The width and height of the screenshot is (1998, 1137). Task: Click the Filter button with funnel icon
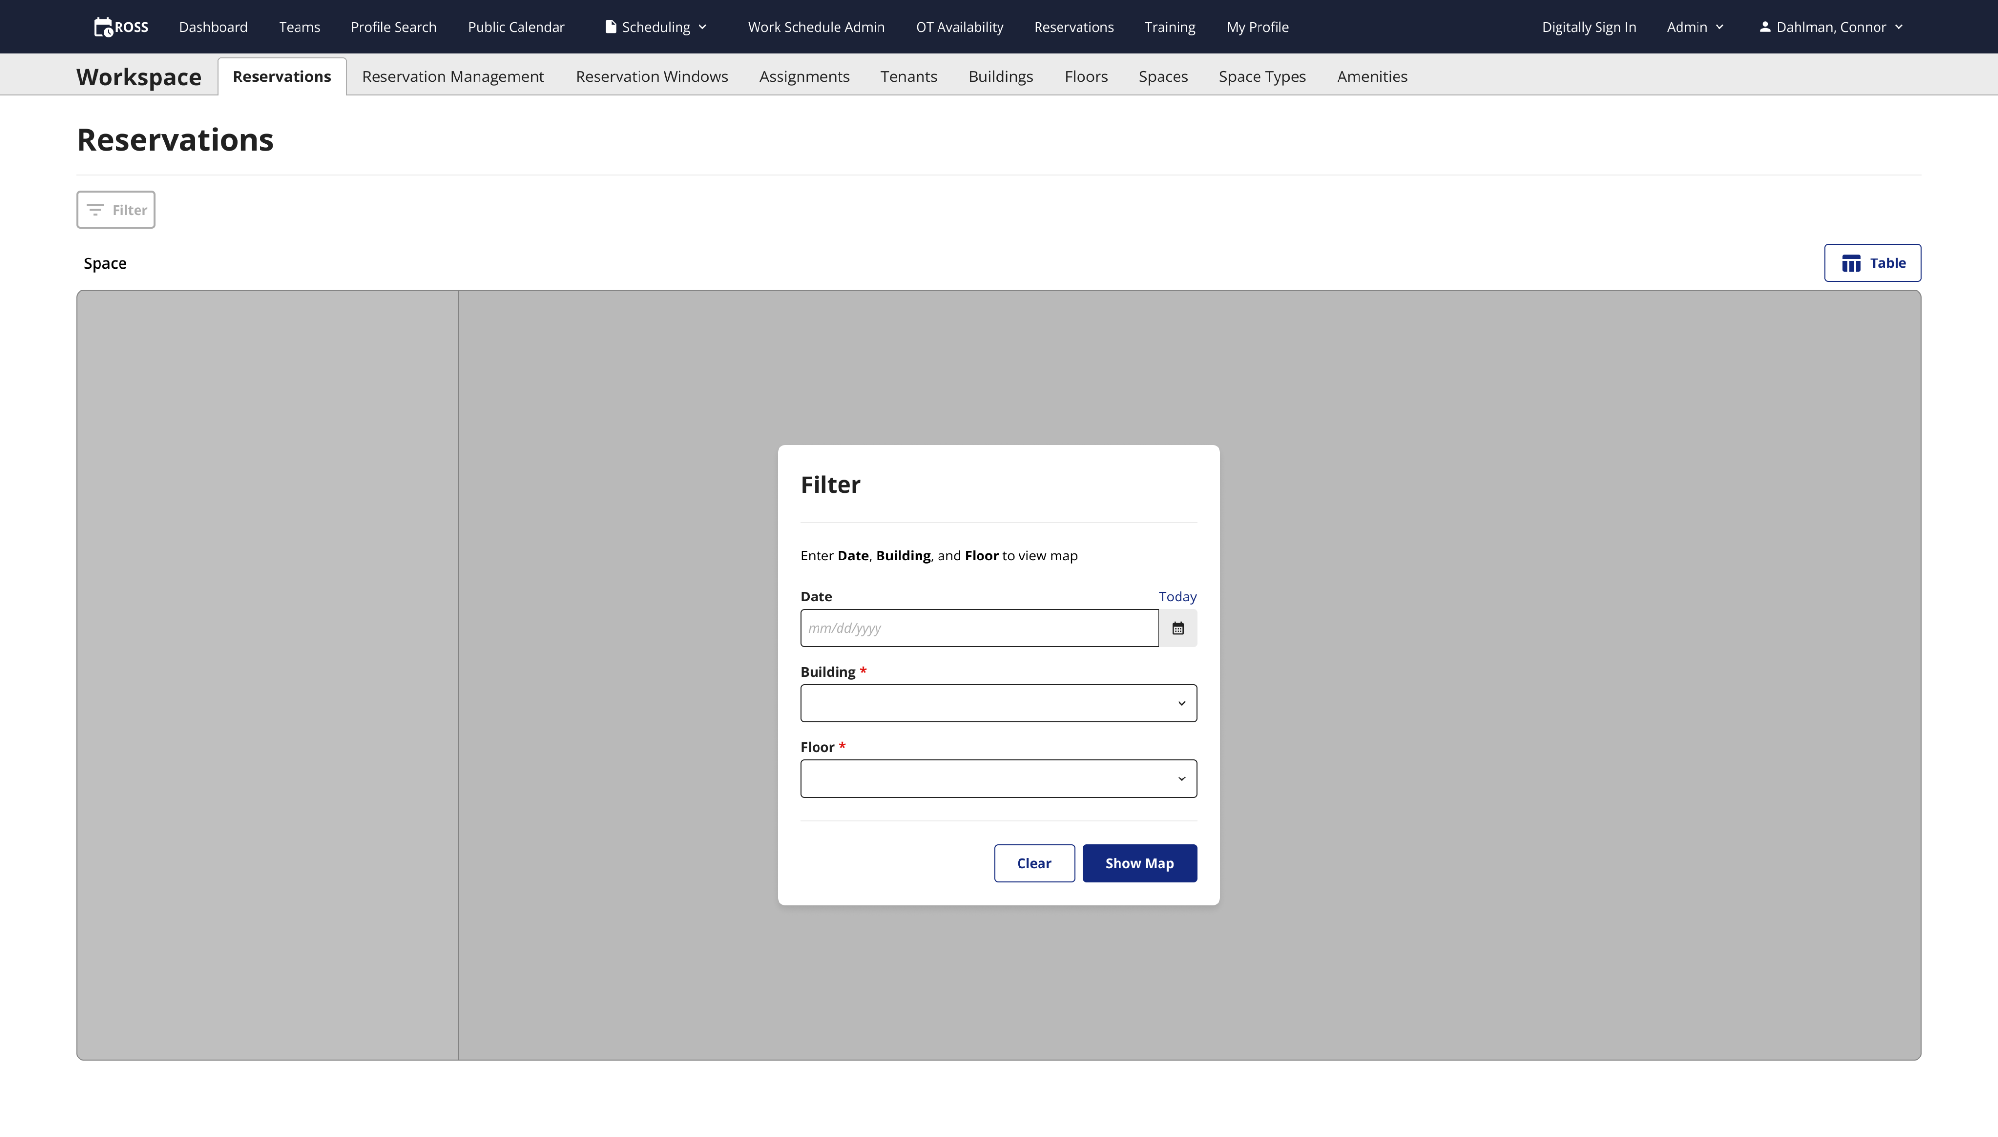click(116, 209)
